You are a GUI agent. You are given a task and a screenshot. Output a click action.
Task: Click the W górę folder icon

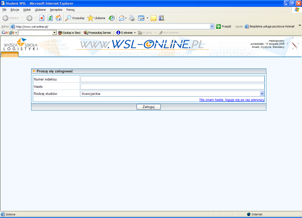(140, 33)
